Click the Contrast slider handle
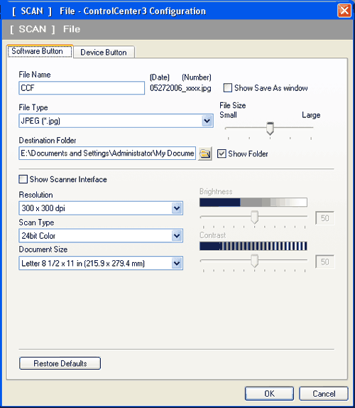 tap(254, 261)
